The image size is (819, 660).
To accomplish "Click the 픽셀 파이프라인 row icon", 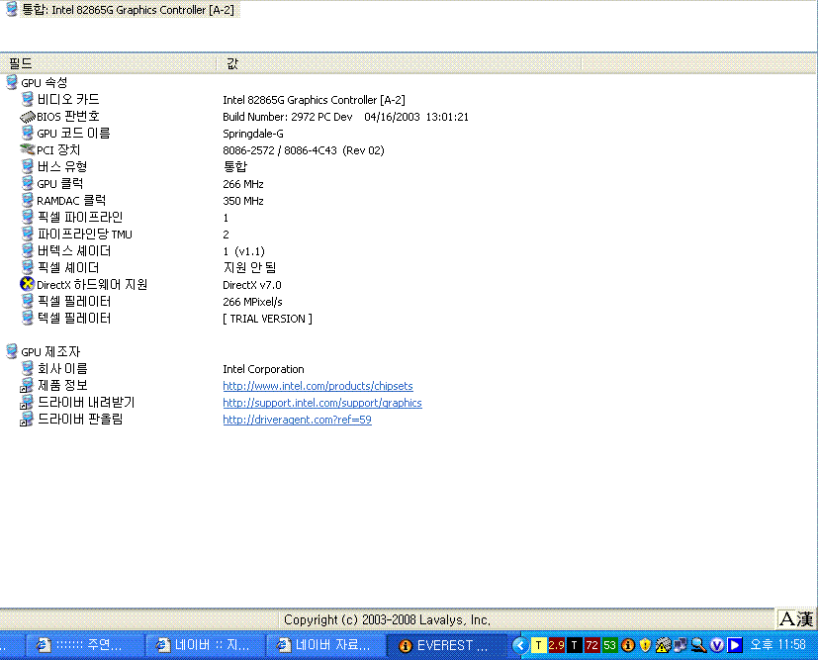I will 27,217.
